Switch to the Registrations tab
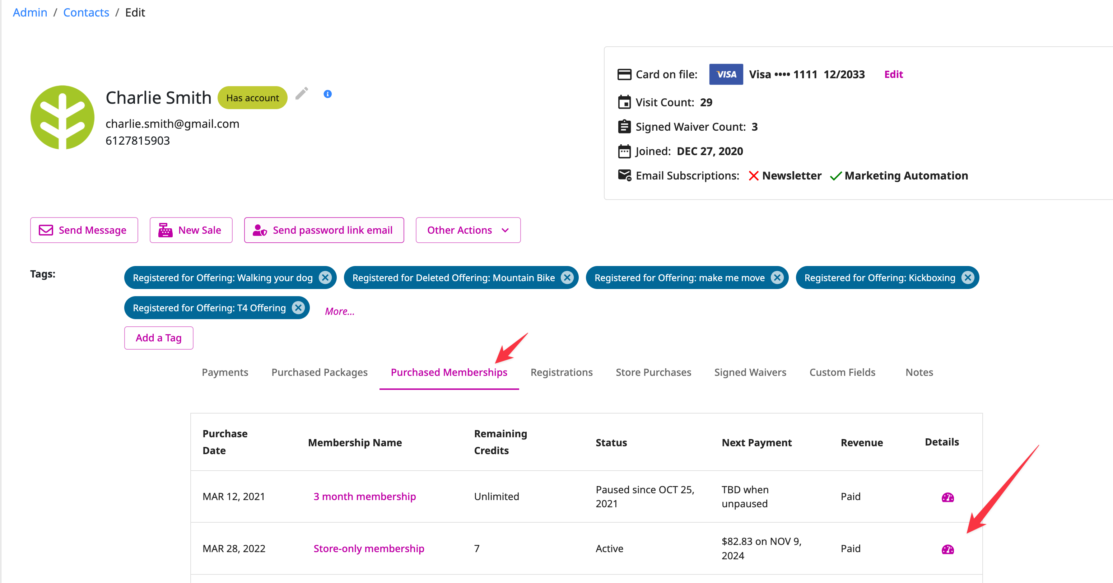 point(561,373)
